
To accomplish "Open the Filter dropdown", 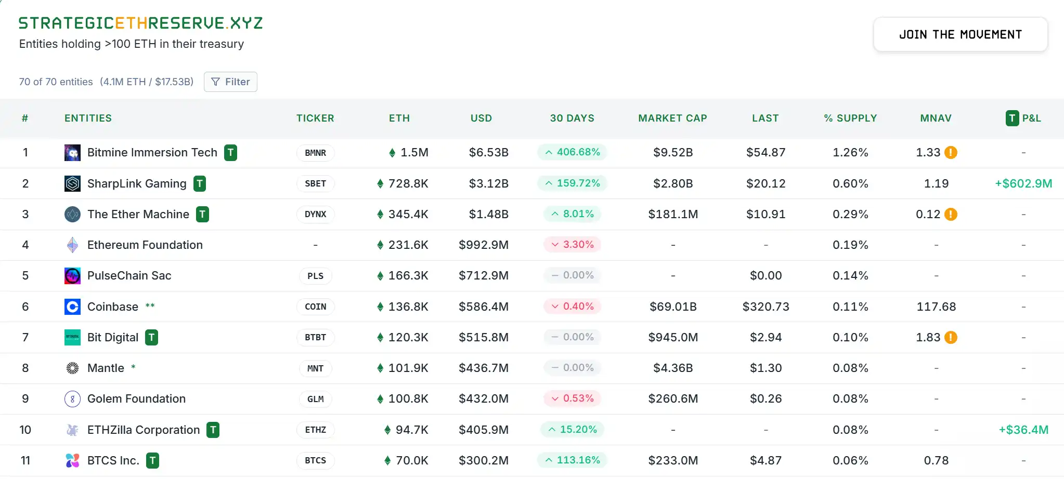I will coord(230,82).
